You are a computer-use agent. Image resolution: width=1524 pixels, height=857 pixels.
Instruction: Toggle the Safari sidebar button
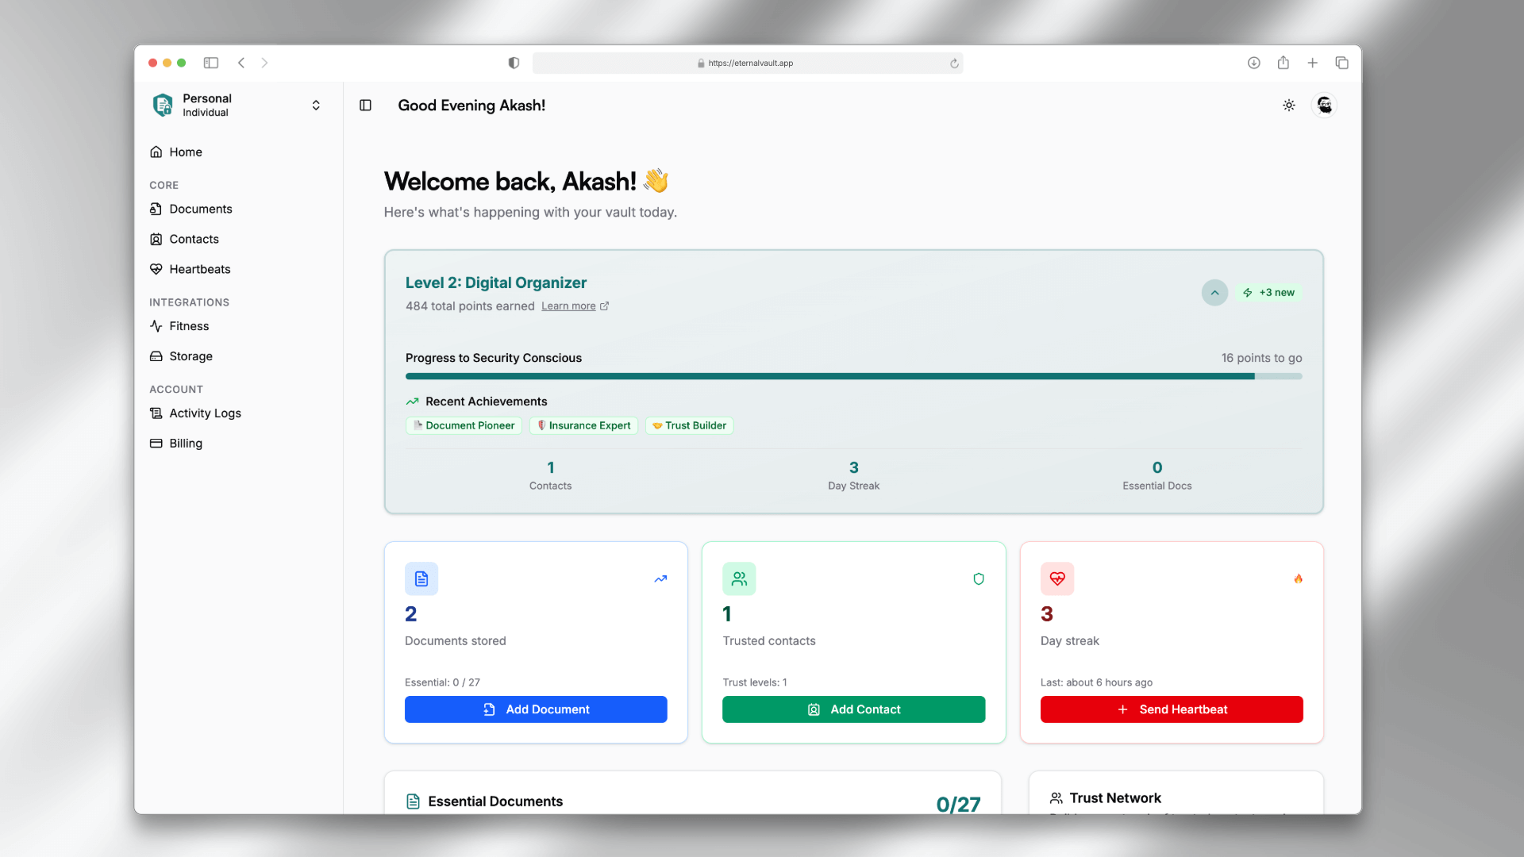coord(211,63)
